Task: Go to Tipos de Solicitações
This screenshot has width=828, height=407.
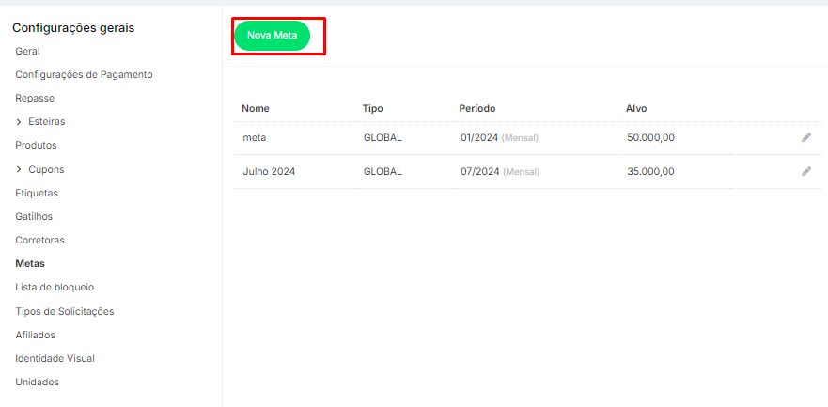Action: point(64,311)
